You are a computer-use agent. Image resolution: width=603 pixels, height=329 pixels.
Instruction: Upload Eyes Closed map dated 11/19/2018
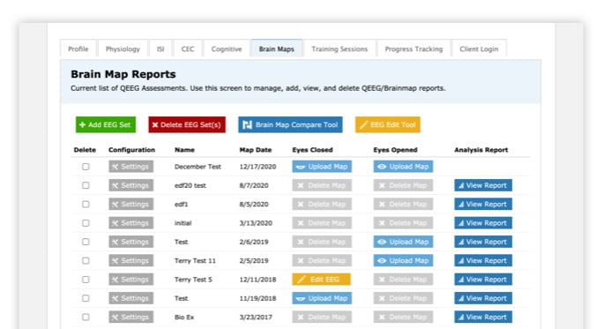coord(322,299)
